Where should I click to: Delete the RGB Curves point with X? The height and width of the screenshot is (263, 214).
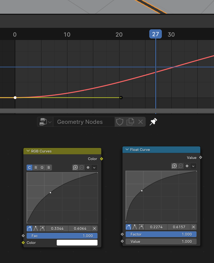coord(94,228)
